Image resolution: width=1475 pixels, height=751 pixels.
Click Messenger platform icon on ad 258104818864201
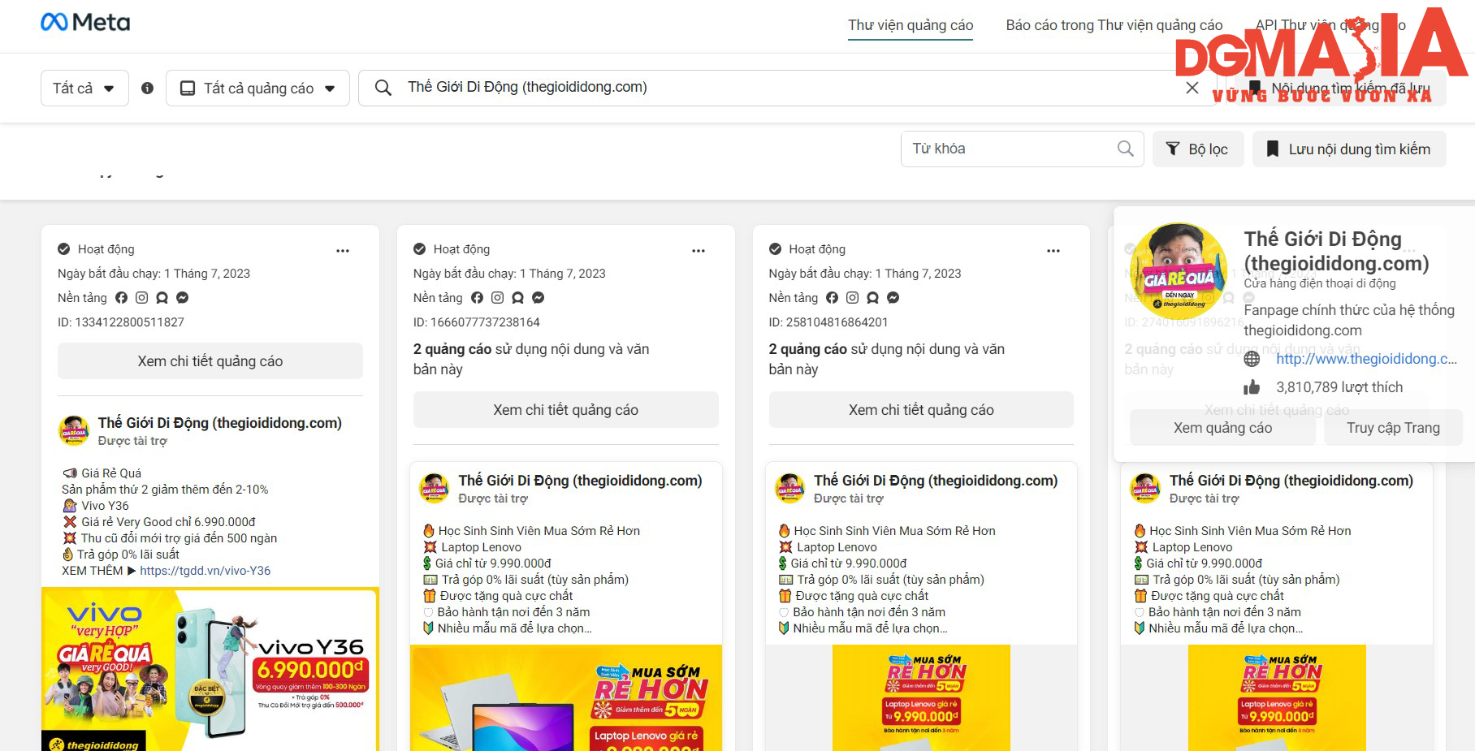click(893, 298)
